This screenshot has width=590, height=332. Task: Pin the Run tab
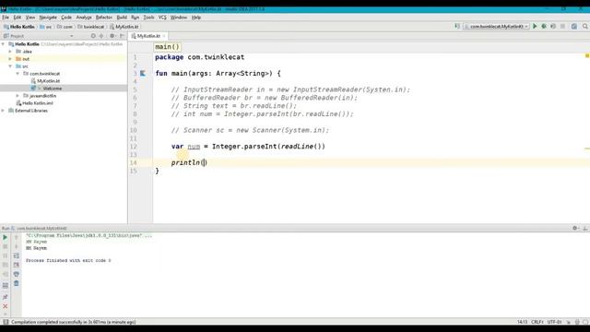[6, 297]
